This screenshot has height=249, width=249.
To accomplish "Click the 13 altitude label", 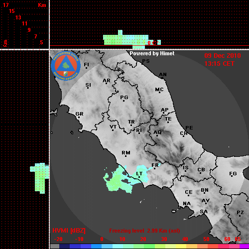I will pos(18,17).
